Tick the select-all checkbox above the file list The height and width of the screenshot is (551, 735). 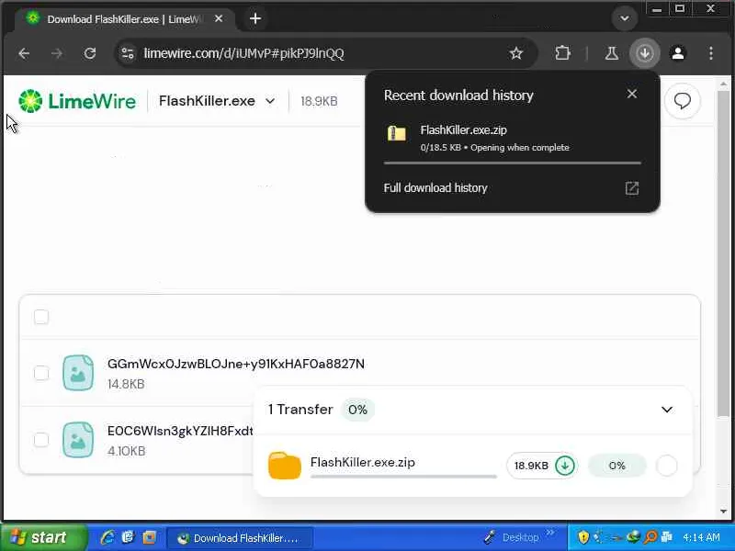point(41,317)
